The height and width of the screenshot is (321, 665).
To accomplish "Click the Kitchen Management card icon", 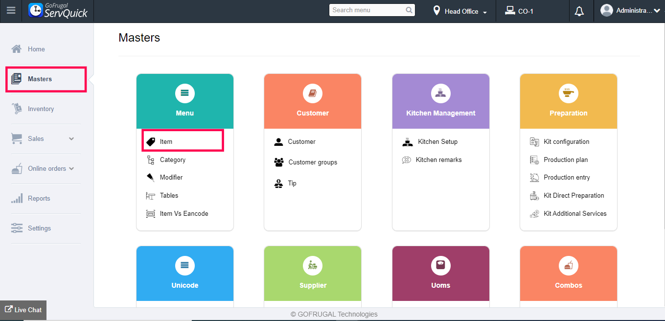I will (x=441, y=93).
